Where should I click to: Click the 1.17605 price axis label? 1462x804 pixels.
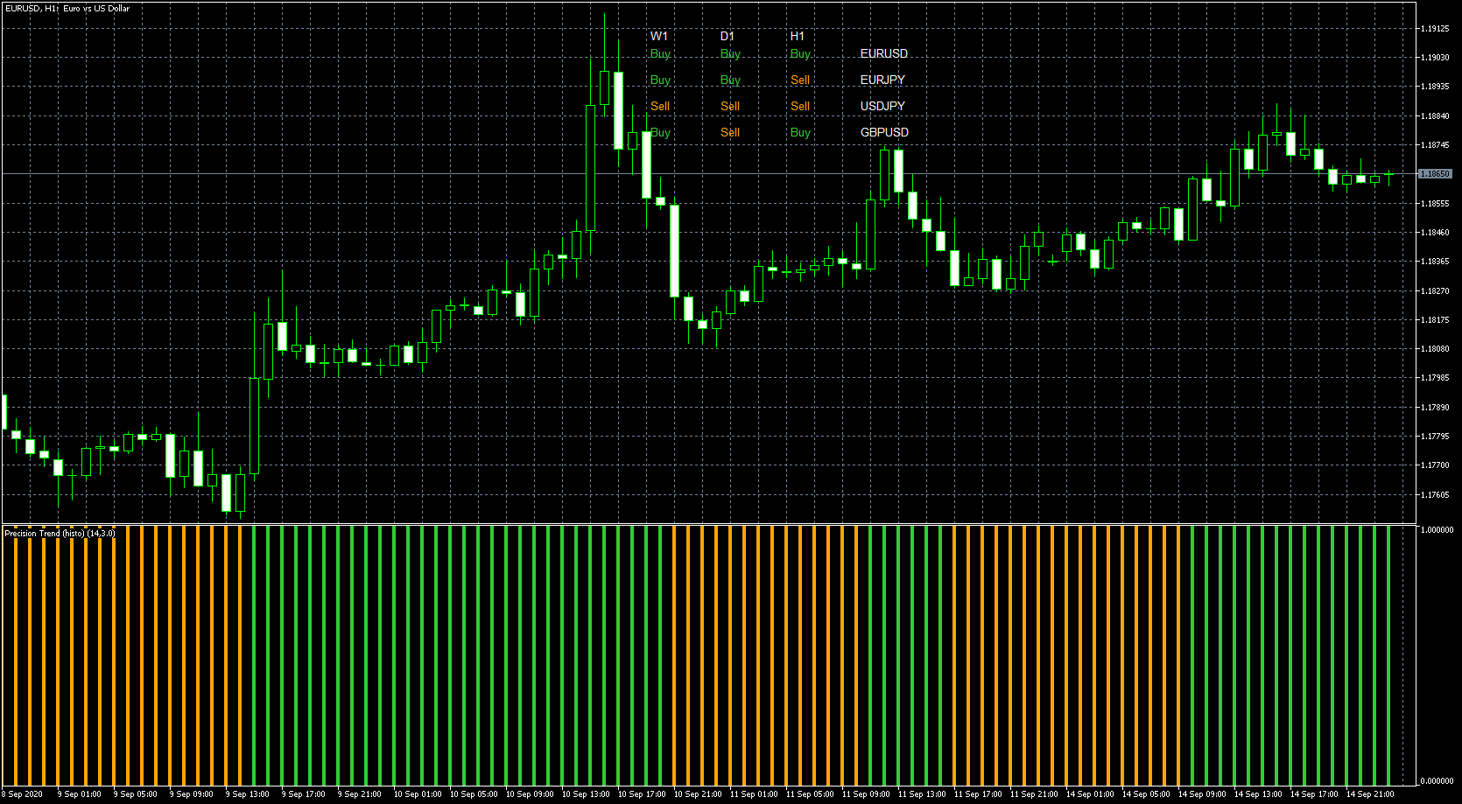click(x=1435, y=495)
